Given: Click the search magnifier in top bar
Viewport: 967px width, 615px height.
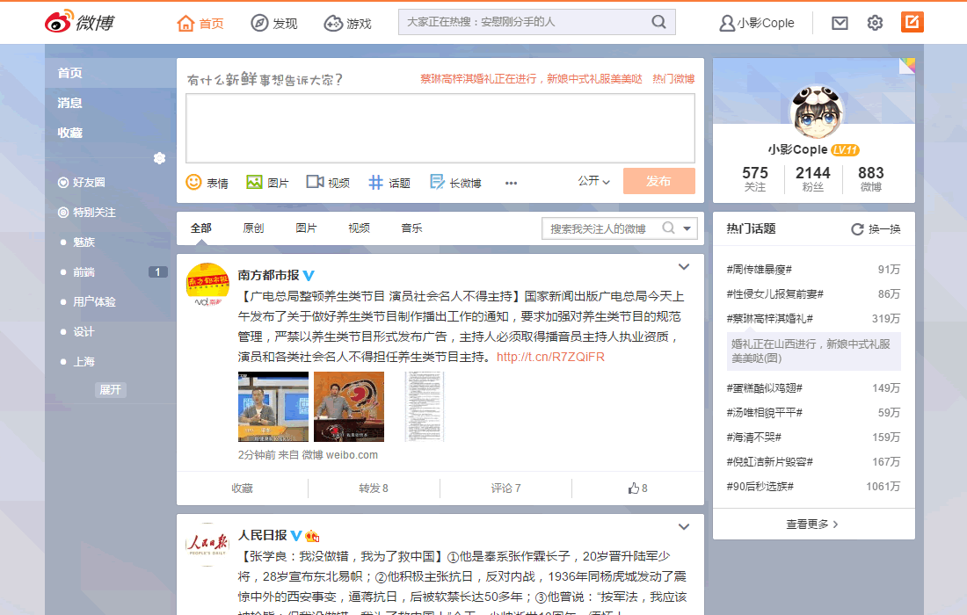Looking at the screenshot, I should point(658,22).
